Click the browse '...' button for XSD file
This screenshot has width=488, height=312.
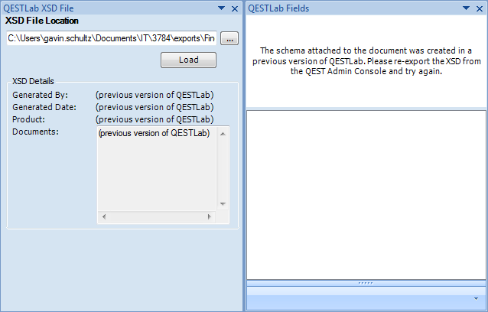coord(230,37)
